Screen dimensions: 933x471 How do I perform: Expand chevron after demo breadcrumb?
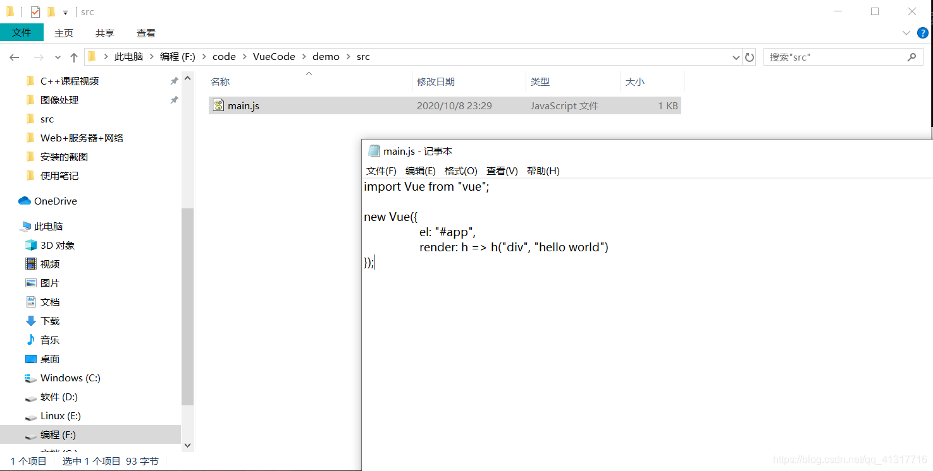pyautogui.click(x=349, y=57)
